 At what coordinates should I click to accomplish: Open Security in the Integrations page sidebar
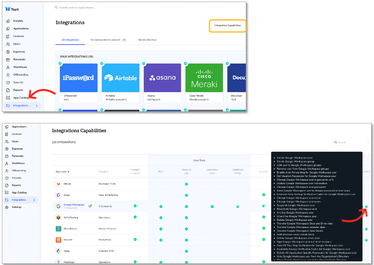coord(18,82)
